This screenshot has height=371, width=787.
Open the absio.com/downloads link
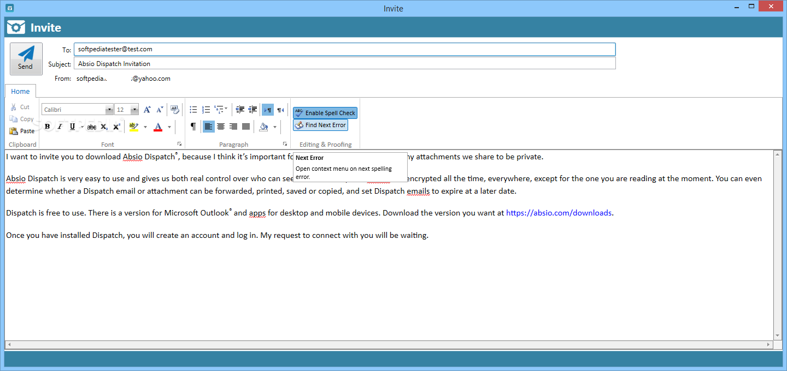coord(559,213)
